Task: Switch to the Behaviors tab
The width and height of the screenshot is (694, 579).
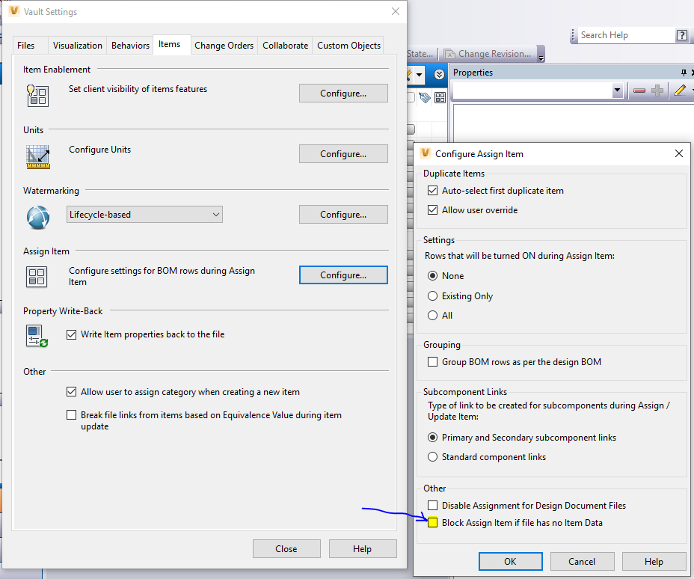Action: coord(130,45)
